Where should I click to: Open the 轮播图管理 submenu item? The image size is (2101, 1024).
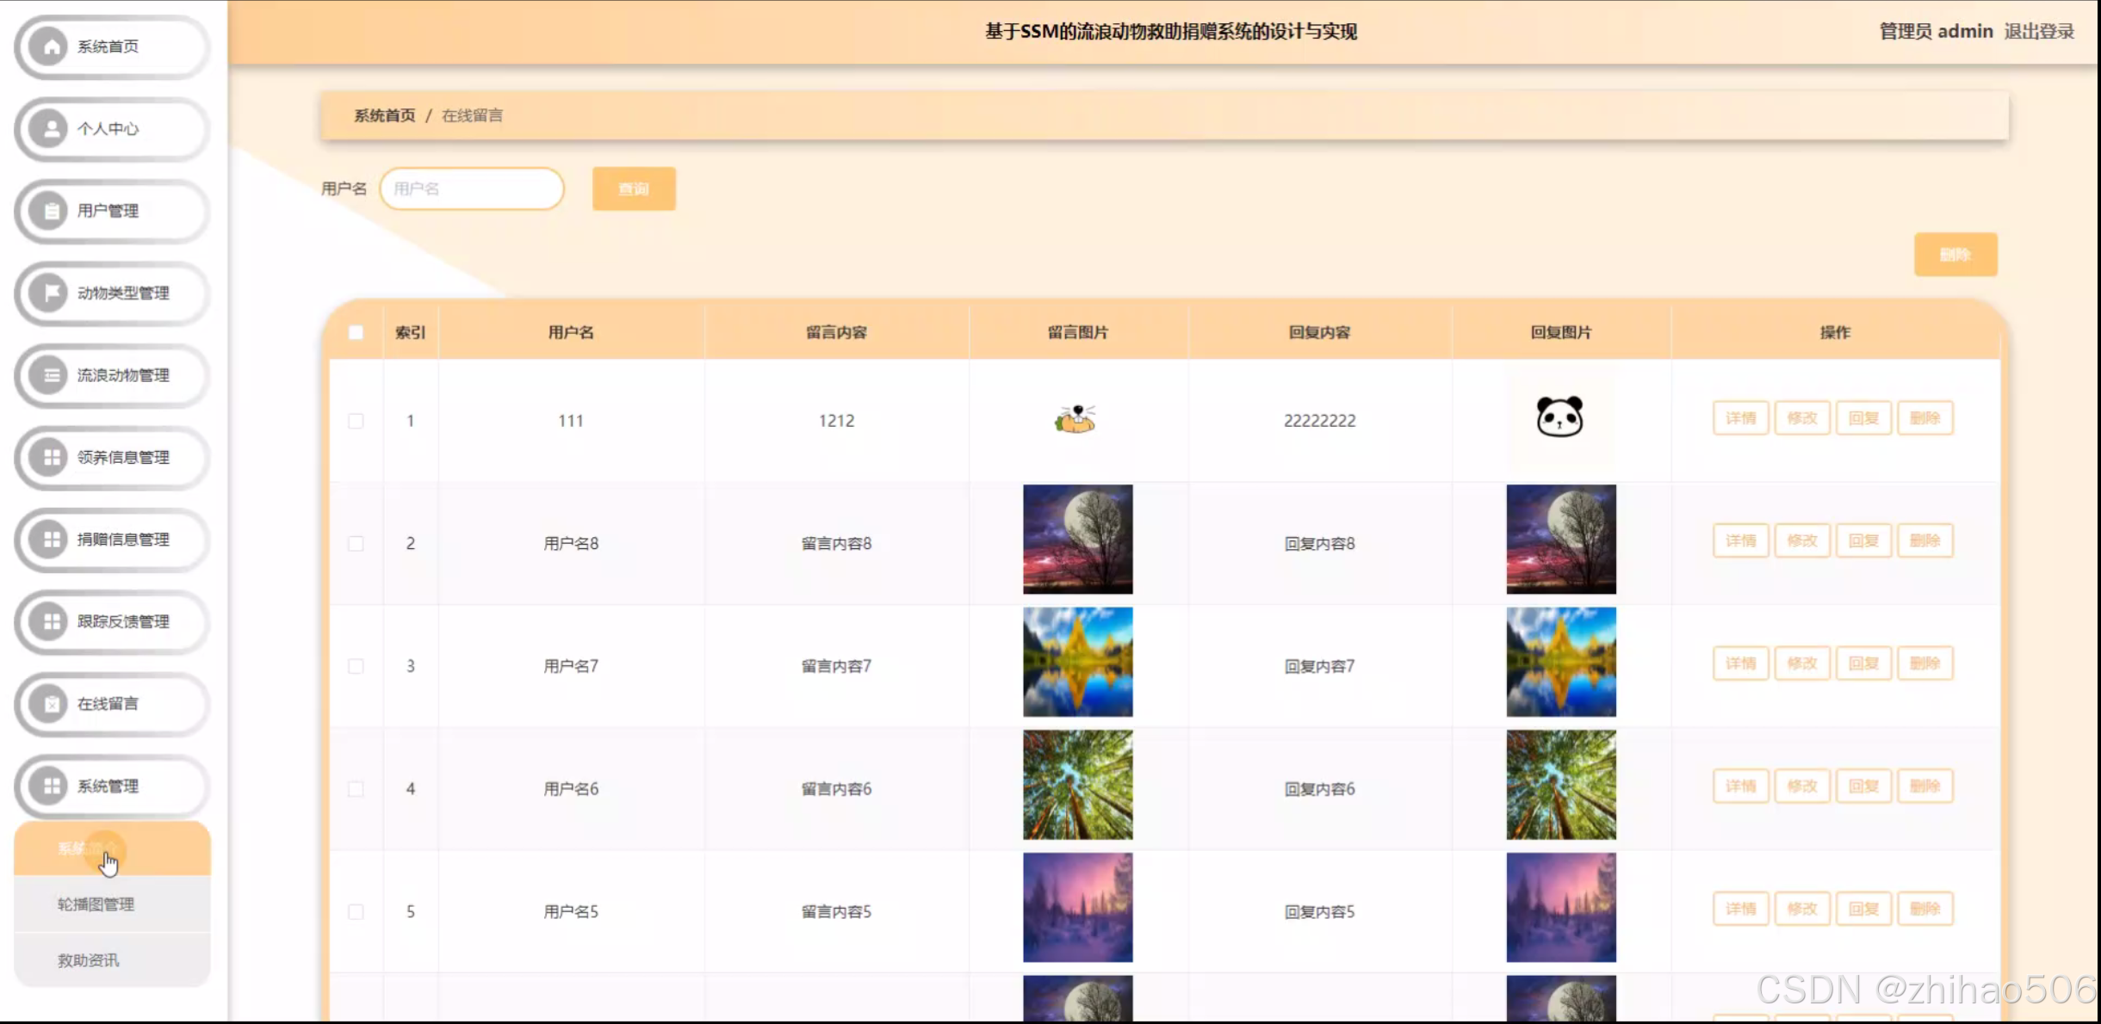click(96, 904)
